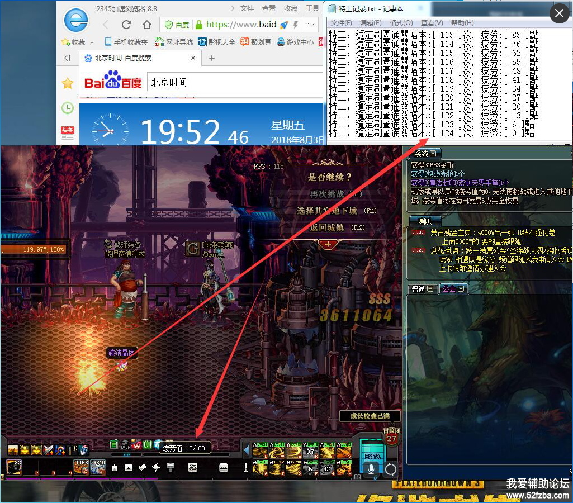Open a new browser tab
573x503 pixels.
pyautogui.click(x=211, y=58)
